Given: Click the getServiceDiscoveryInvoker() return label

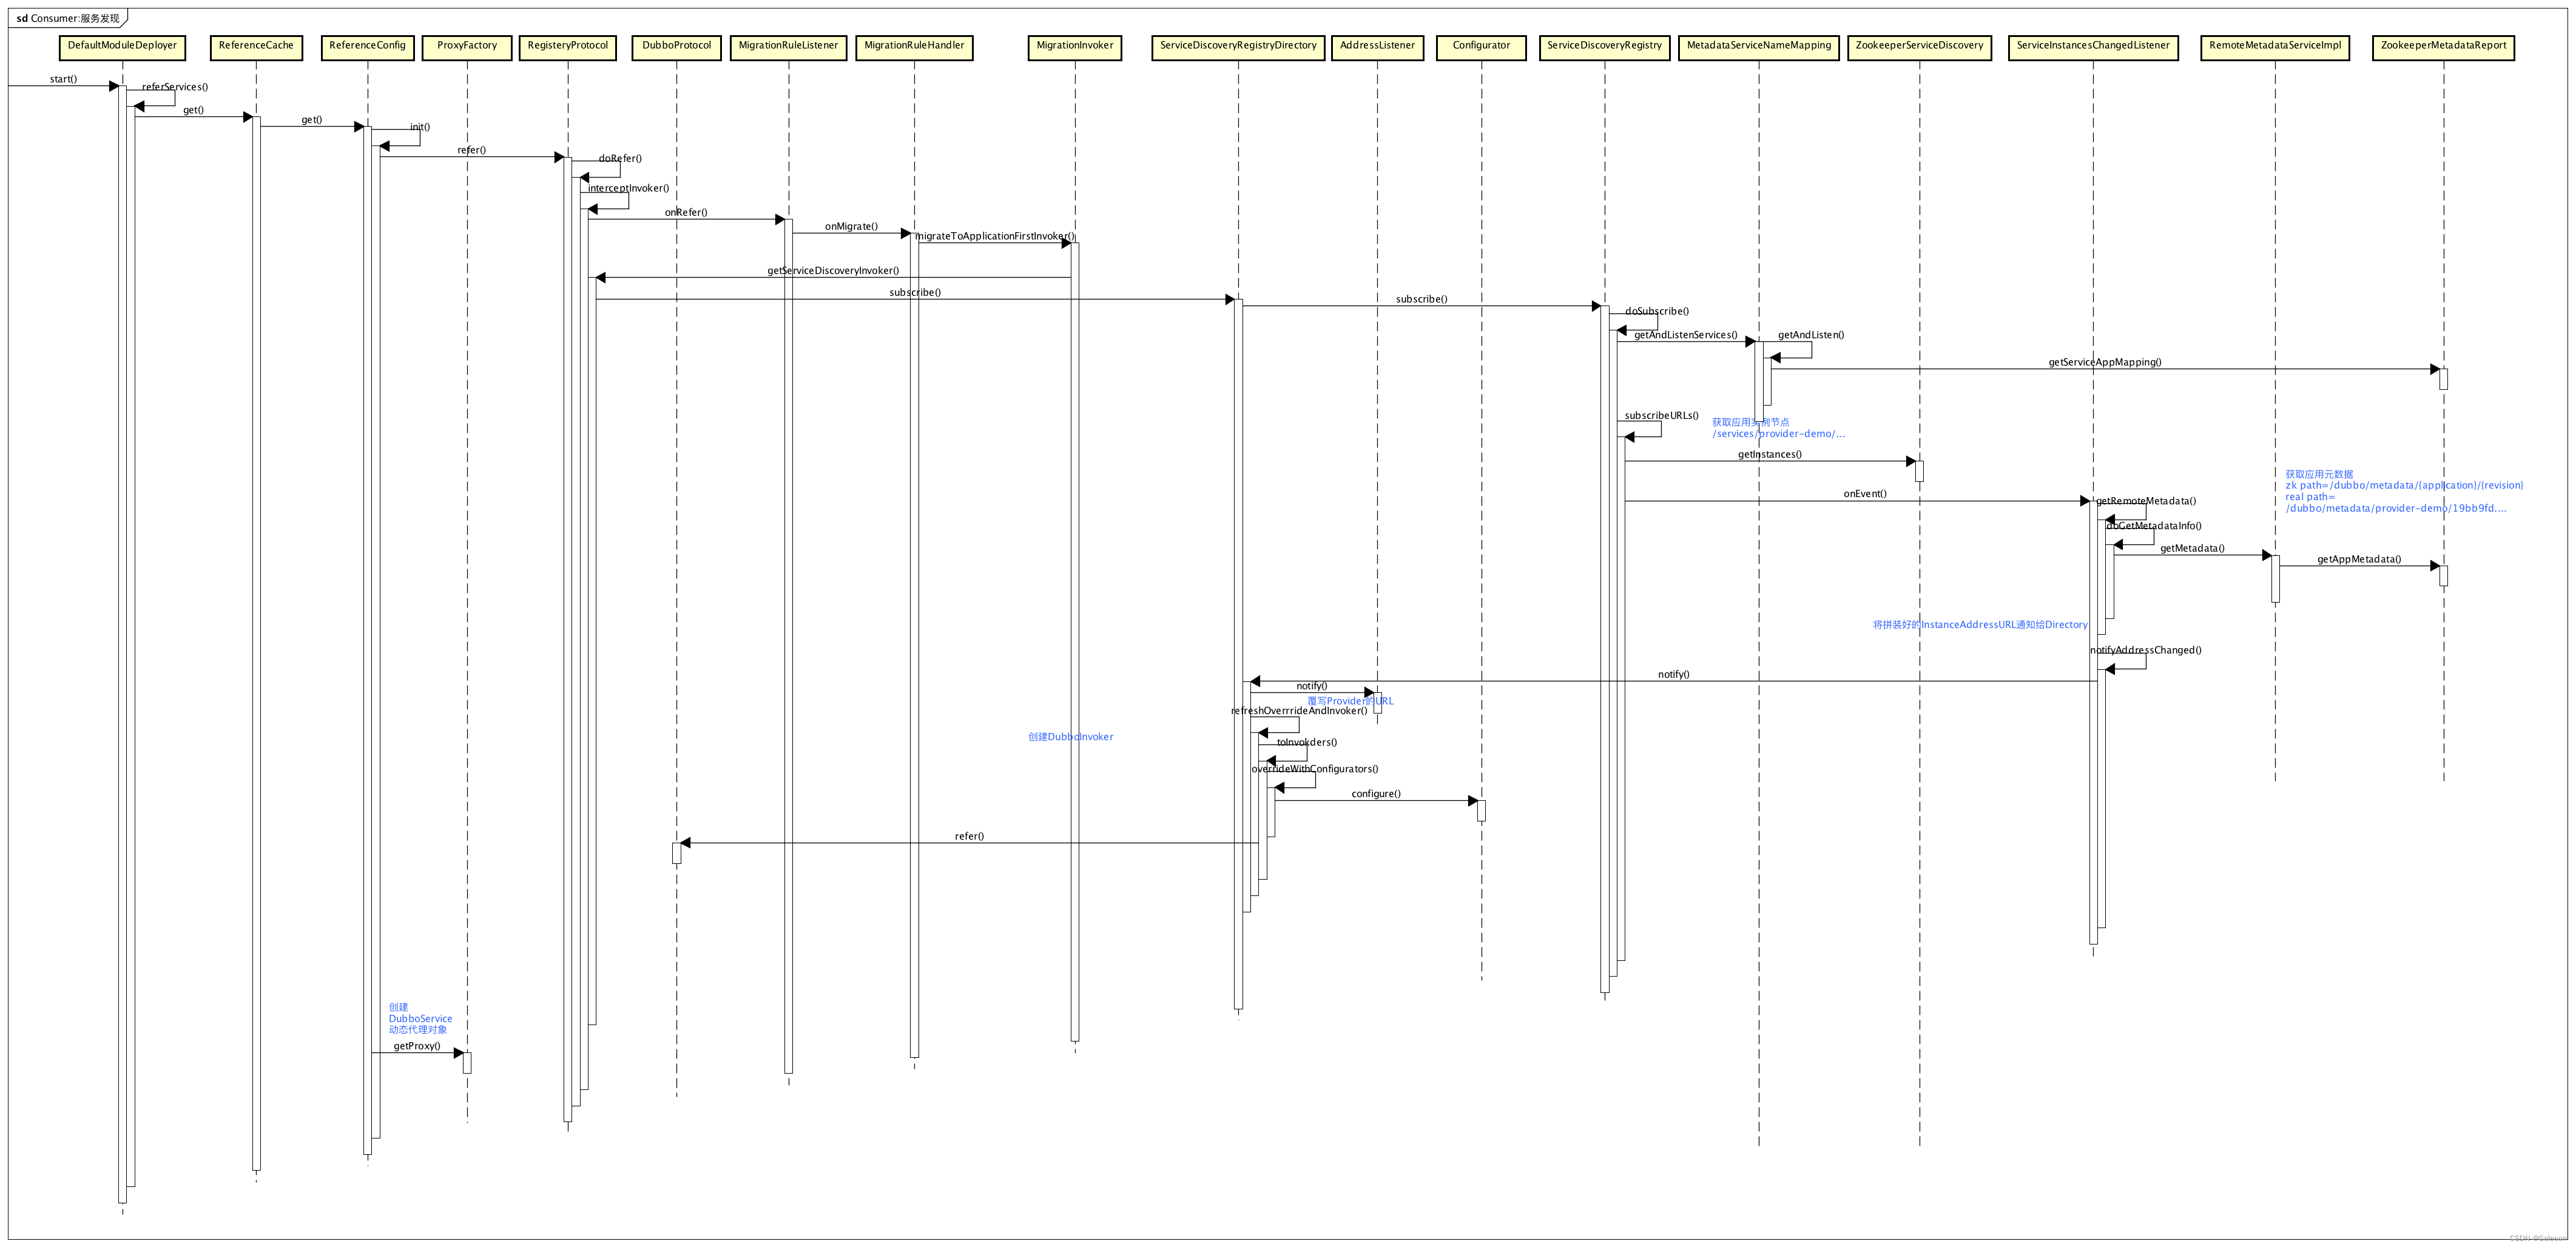Looking at the screenshot, I should (x=833, y=270).
